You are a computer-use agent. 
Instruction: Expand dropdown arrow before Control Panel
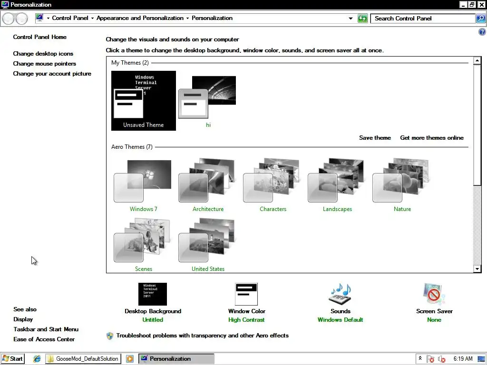tap(48, 19)
